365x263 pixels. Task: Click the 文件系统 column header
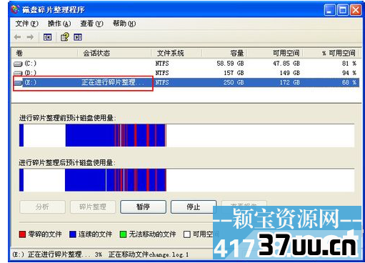pos(176,53)
